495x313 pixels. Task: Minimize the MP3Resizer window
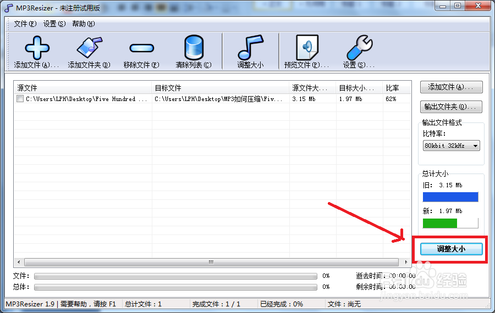click(x=443, y=5)
